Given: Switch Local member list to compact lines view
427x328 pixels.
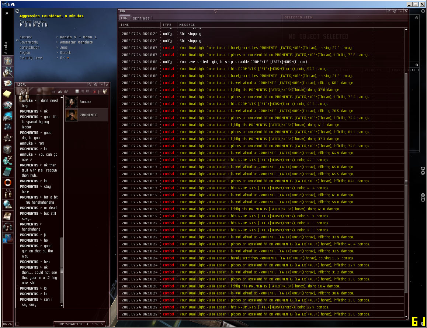Looking at the screenshot, I should tap(77, 92).
